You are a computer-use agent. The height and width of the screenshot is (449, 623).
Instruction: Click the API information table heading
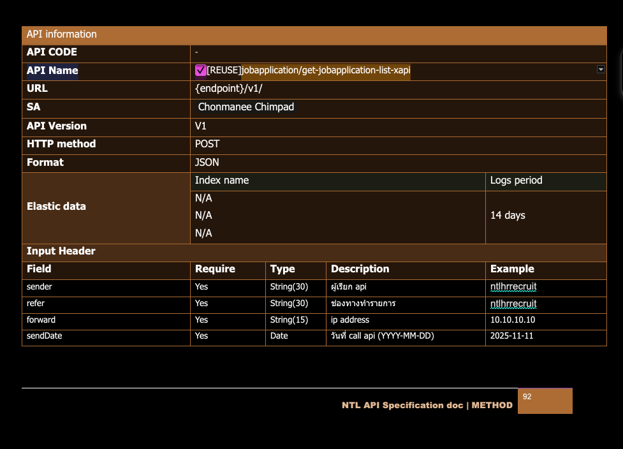[x=62, y=34]
